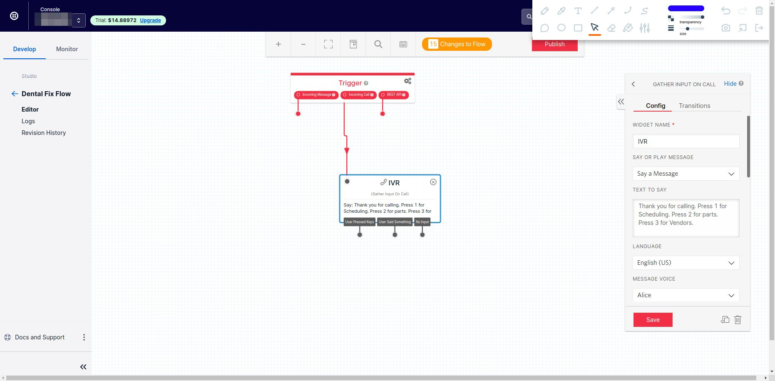The width and height of the screenshot is (775, 381).
Task: Open the Language dropdown
Action: click(x=686, y=263)
